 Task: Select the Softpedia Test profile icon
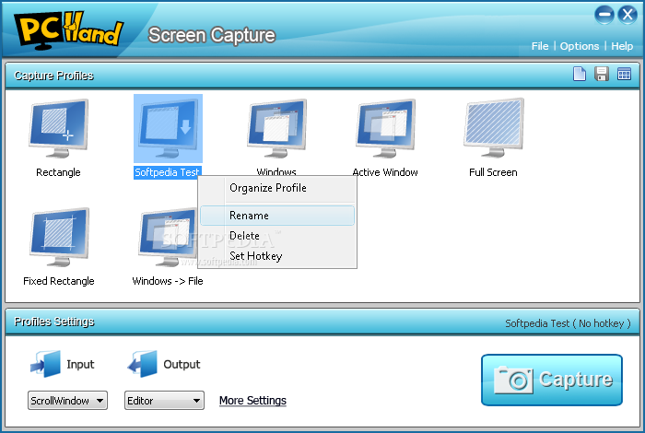pyautogui.click(x=168, y=128)
